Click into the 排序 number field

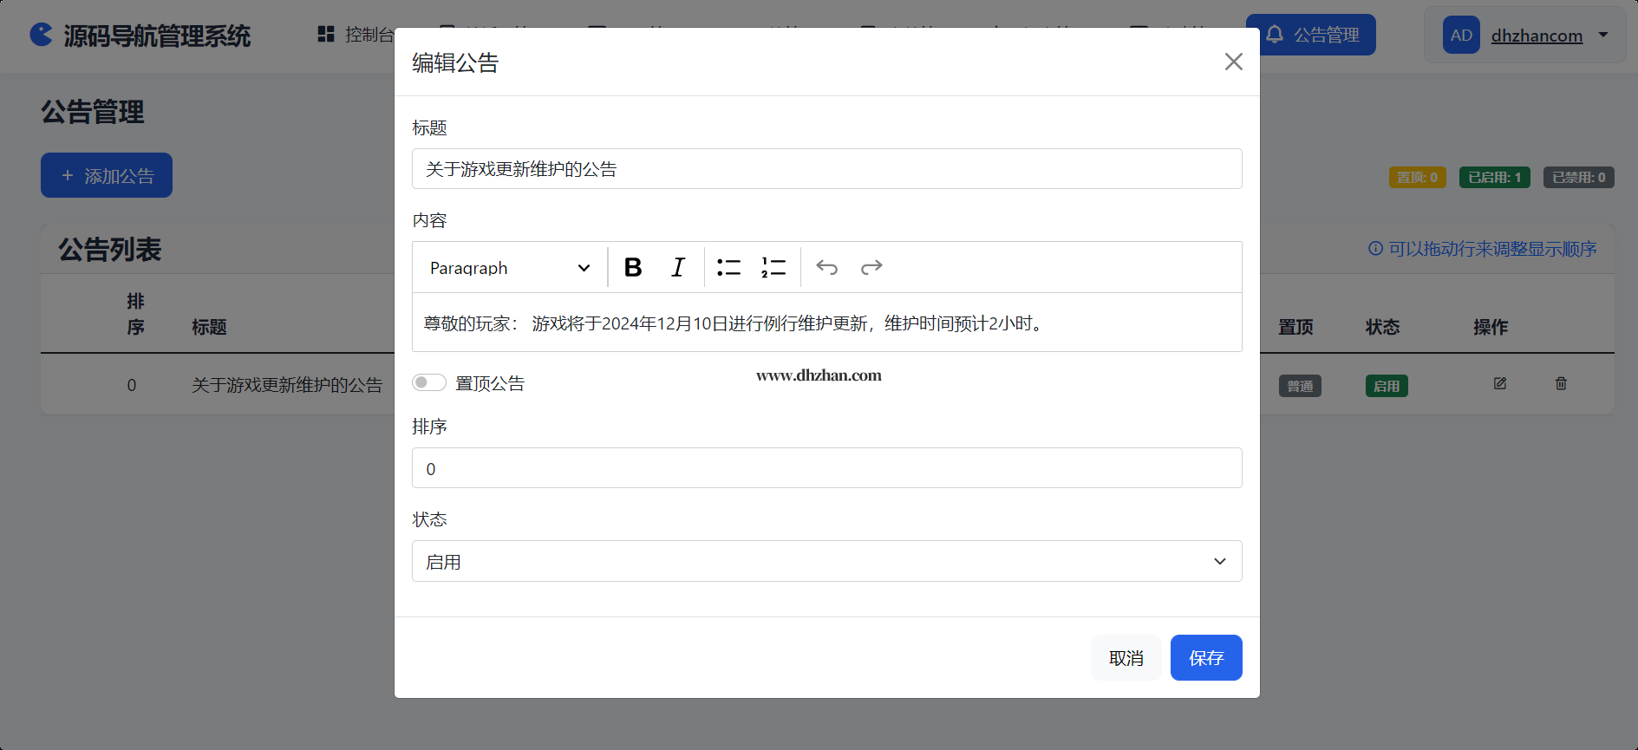[x=826, y=468]
